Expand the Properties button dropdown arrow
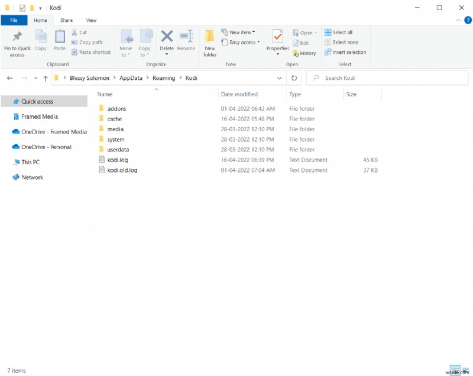This screenshot has width=473, height=376. [x=277, y=54]
